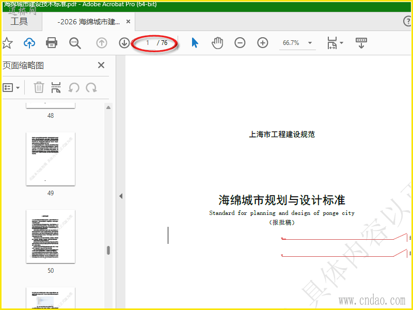413x310 pixels.
Task: Print the document with printer icon
Action: pyautogui.click(x=52, y=43)
